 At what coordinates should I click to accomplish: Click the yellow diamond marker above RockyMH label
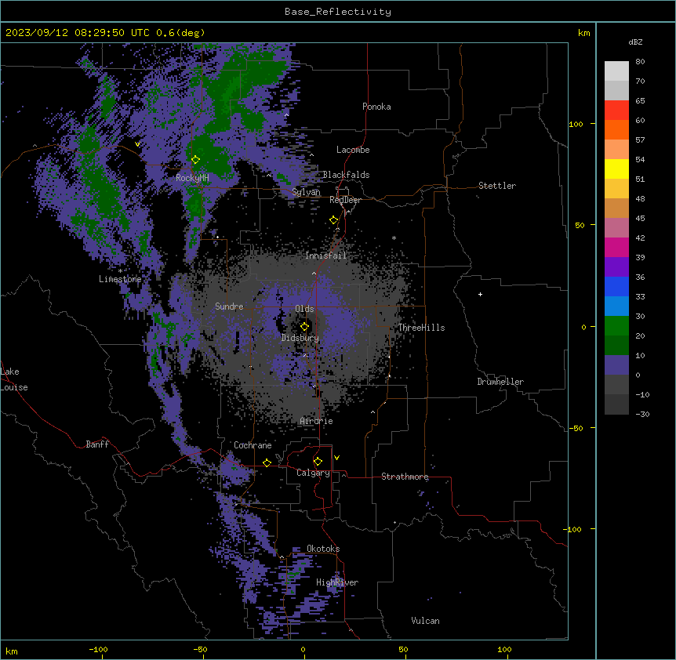pos(195,160)
